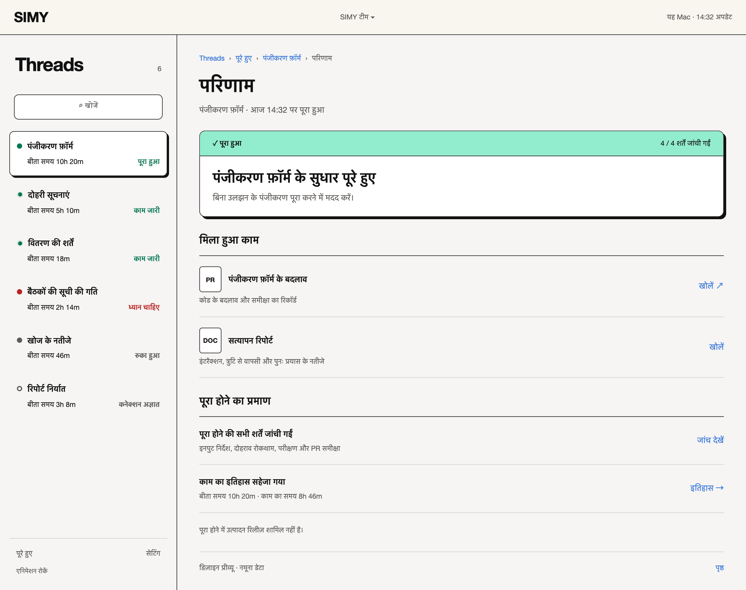This screenshot has height=590, width=746.
Task: Click the पृष्ठ link in the footer
Action: [720, 568]
